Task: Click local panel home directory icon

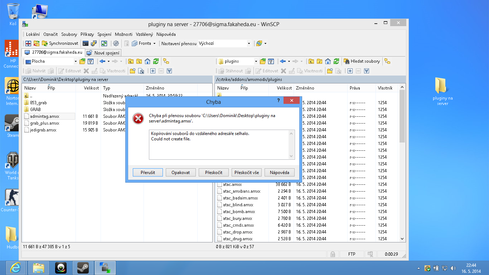Action: [x=147, y=61]
